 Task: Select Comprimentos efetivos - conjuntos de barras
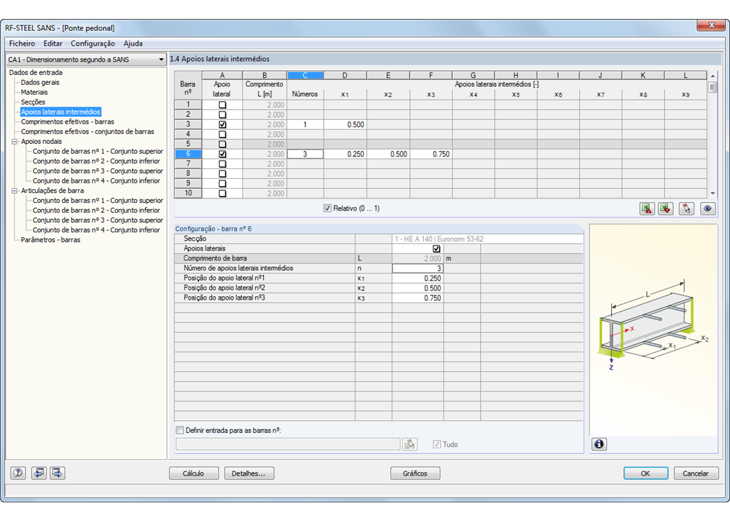(x=88, y=132)
